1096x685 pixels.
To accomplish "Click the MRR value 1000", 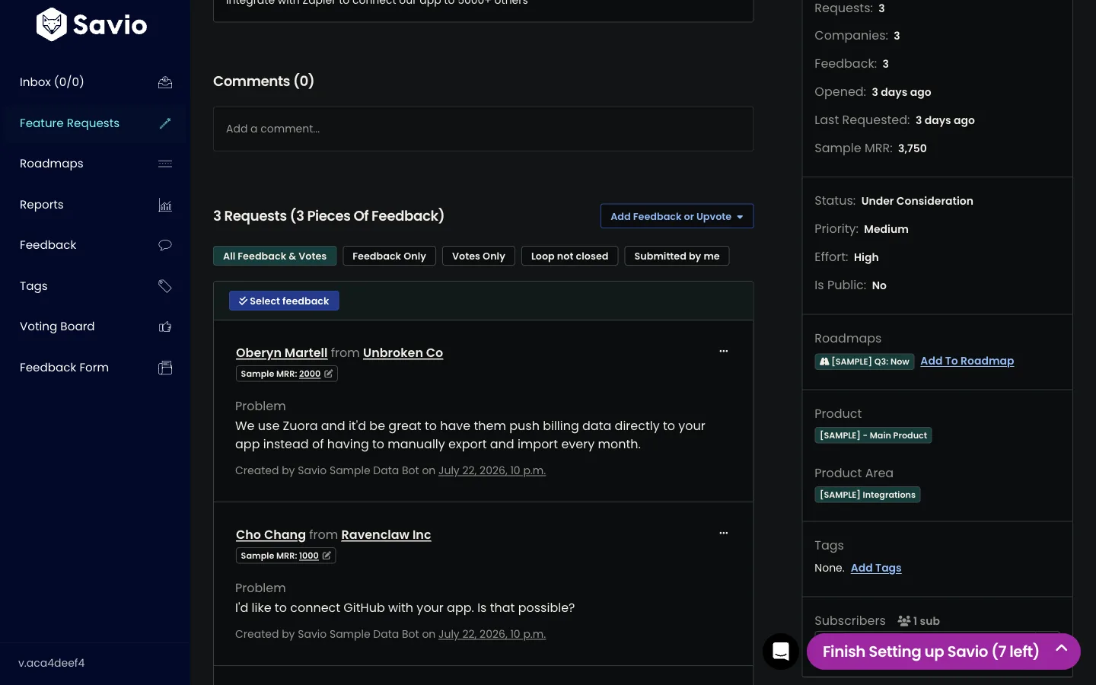I will [309, 556].
